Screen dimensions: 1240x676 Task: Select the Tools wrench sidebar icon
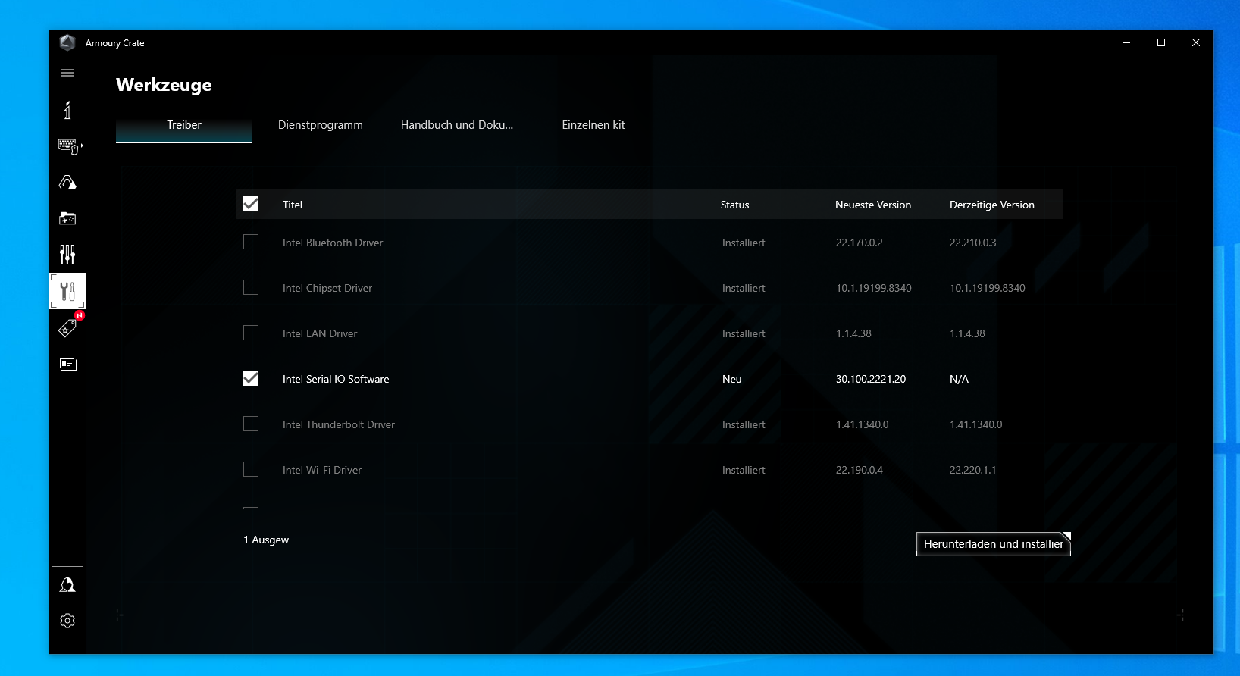[x=67, y=291]
